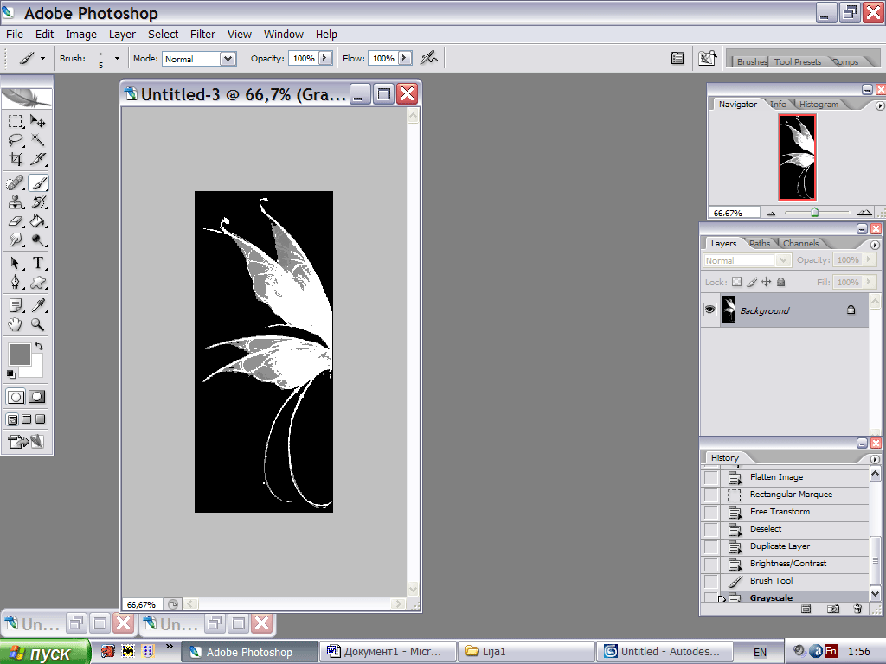Screen dimensions: 886x664
Task: Set history brush source to Free Transform
Action: pos(711,512)
